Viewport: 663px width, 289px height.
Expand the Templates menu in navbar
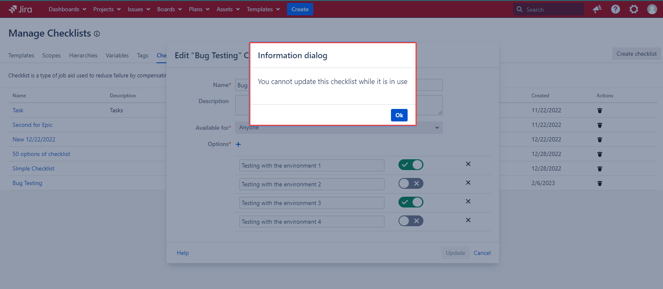[263, 9]
